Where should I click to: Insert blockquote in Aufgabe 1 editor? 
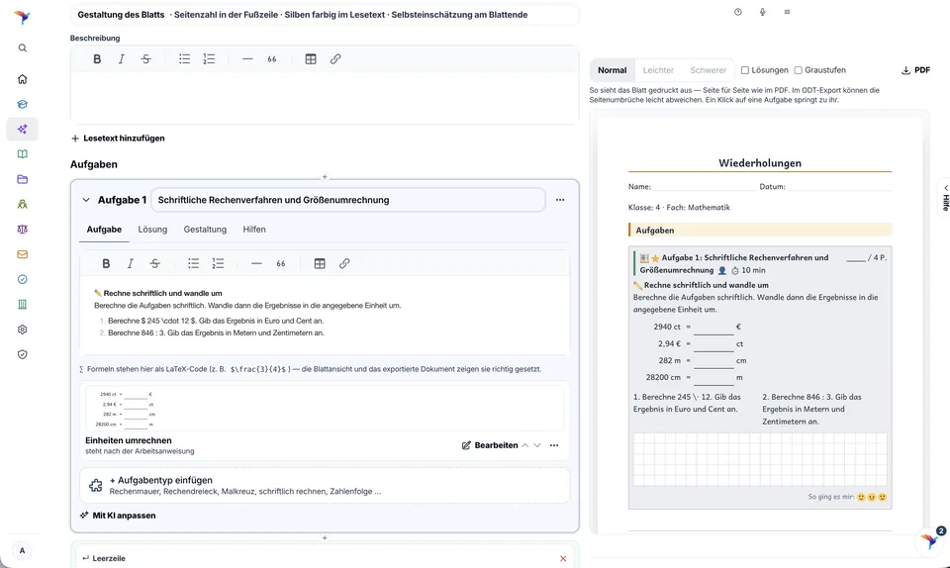pyautogui.click(x=281, y=263)
